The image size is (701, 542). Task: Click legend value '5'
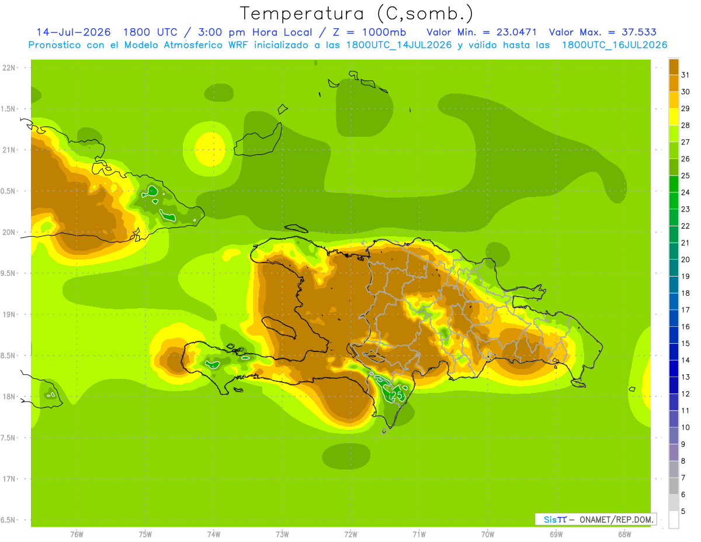click(x=683, y=511)
